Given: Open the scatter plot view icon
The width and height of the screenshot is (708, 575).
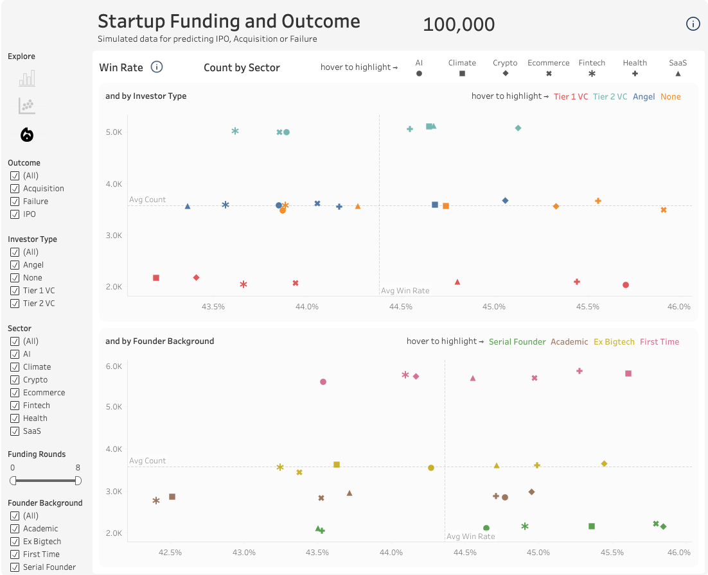Looking at the screenshot, I should pos(27,106).
